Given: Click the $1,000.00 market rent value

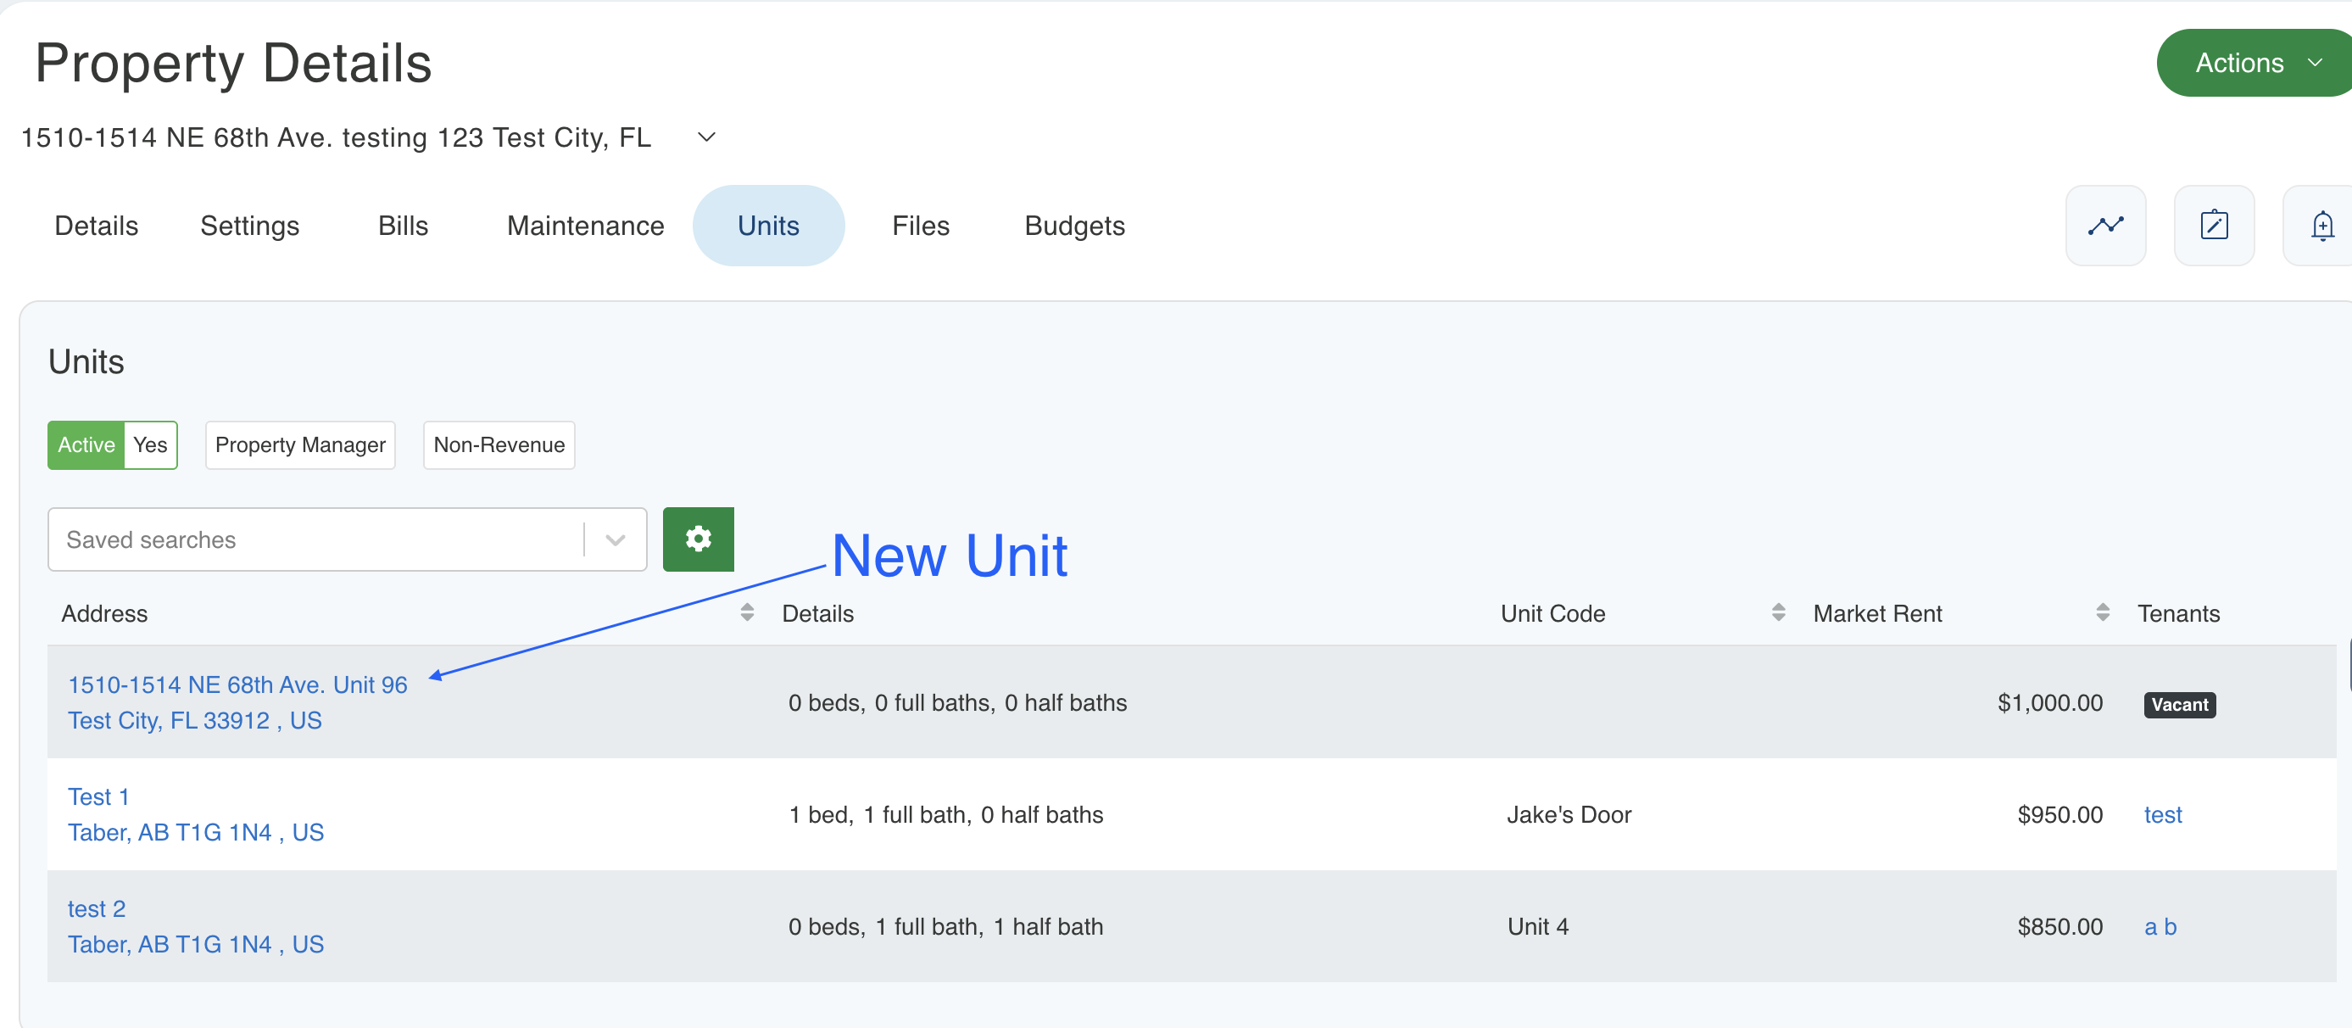Looking at the screenshot, I should click(2050, 702).
